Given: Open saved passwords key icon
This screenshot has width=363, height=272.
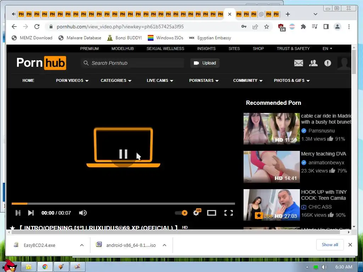Looking at the screenshot, I should [x=244, y=27].
